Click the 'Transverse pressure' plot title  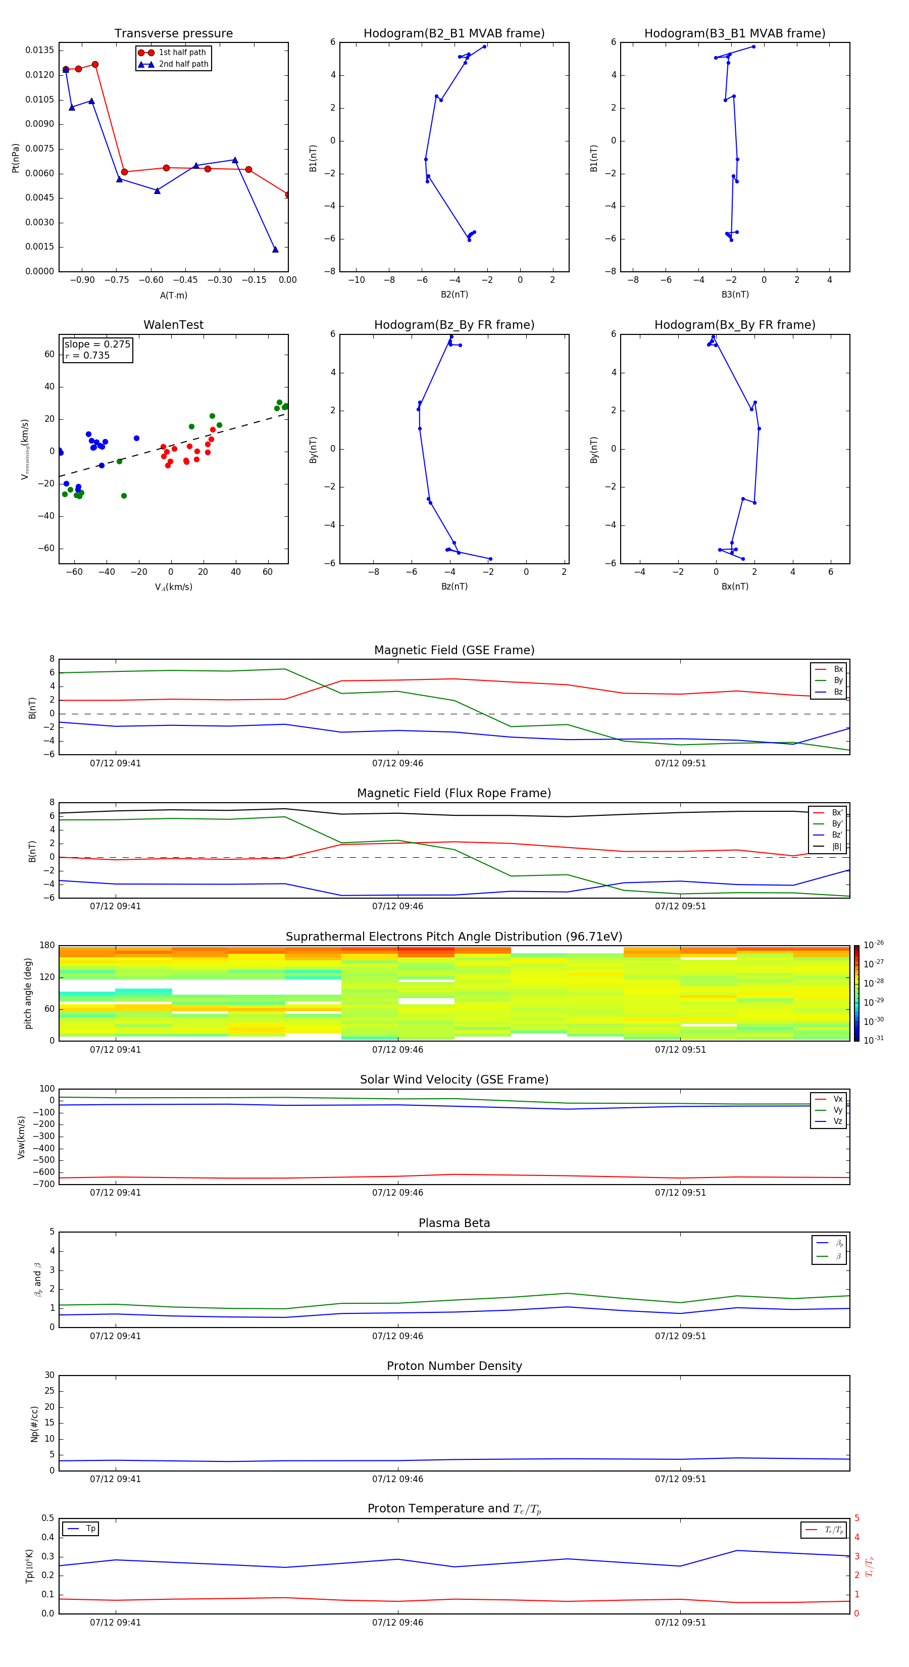click(x=173, y=34)
